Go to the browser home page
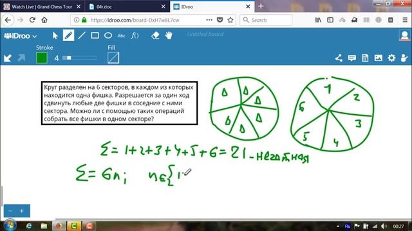412x231 pixels. tap(44, 20)
